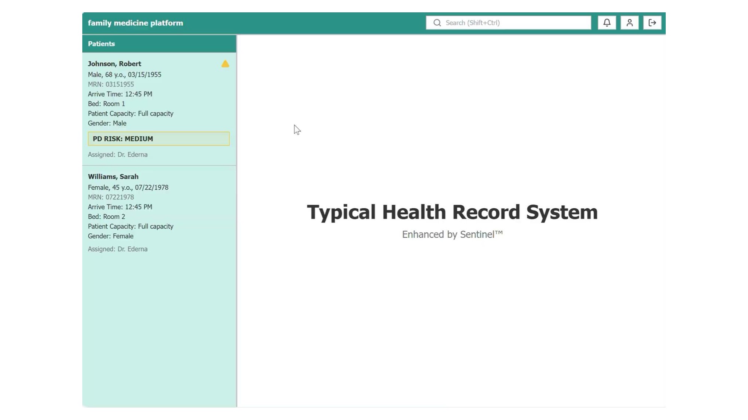The image size is (748, 420).
Task: Click the logout icon in the top bar
Action: 652,22
